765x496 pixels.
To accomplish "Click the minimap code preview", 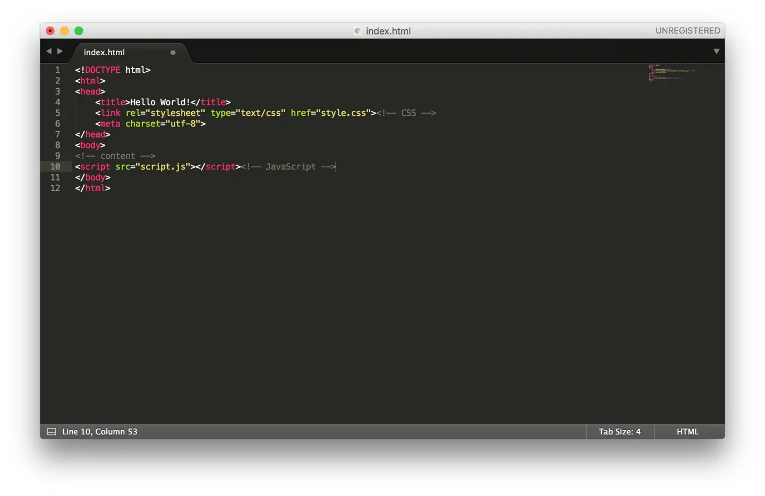I will 672,73.
